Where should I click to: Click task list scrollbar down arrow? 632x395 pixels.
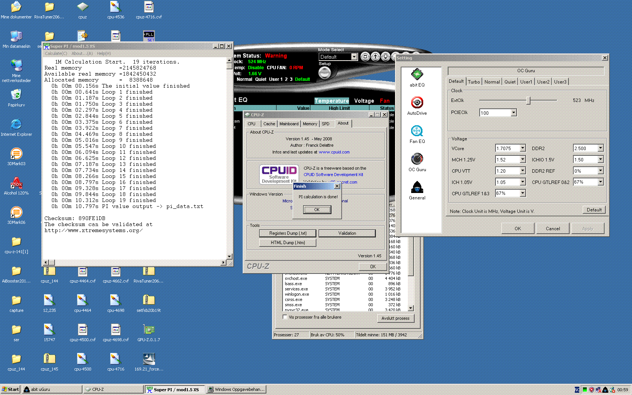coord(411,308)
